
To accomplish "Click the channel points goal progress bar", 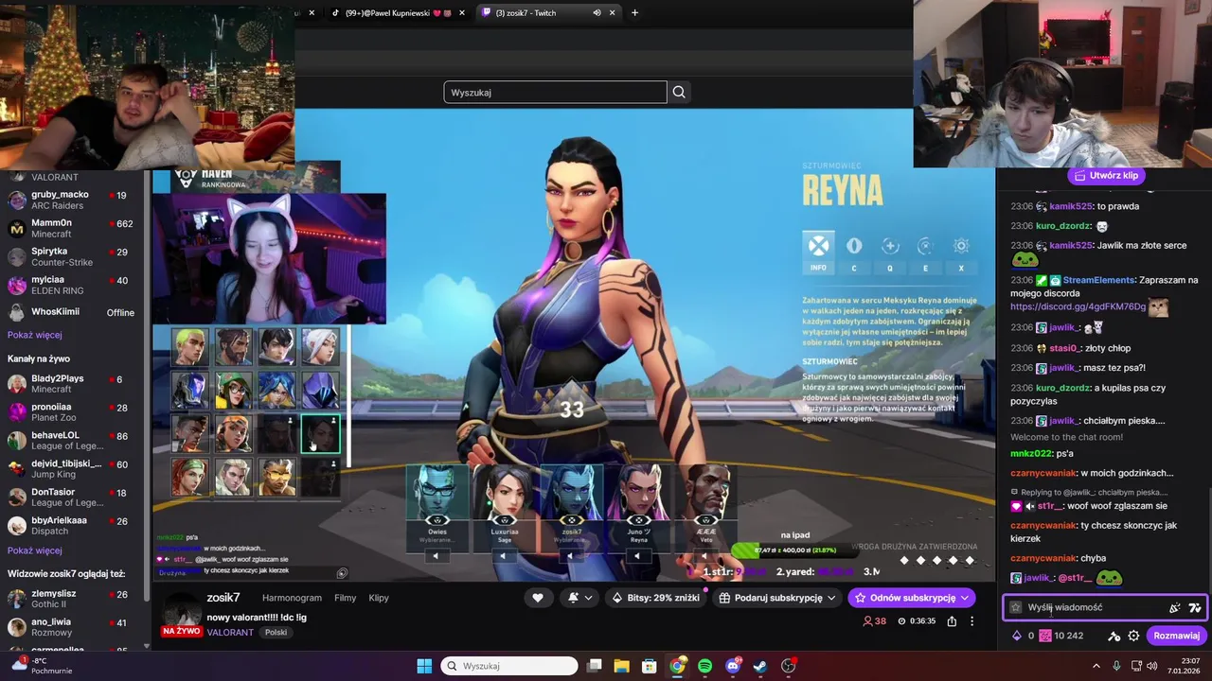I will pyautogui.click(x=796, y=550).
